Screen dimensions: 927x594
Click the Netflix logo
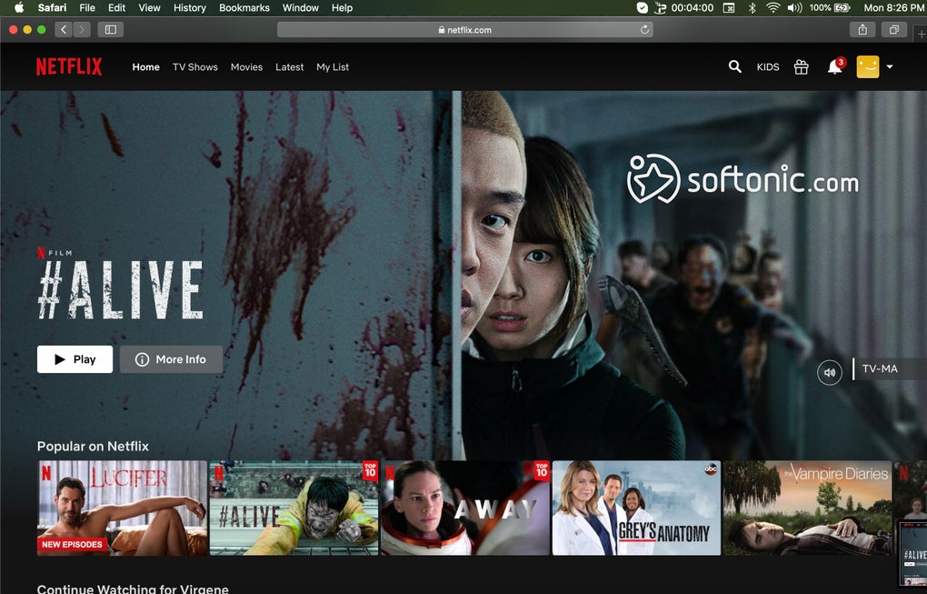pyautogui.click(x=69, y=66)
